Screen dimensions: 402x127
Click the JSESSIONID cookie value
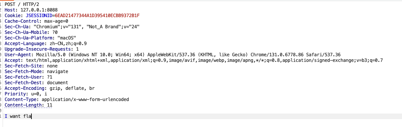(x=97, y=15)
